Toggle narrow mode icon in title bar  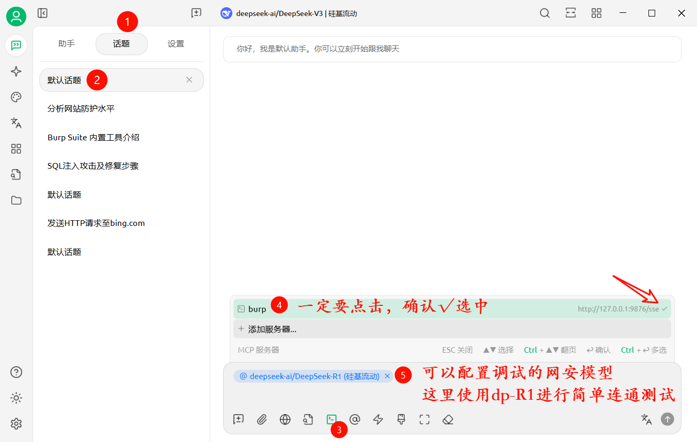pyautogui.click(x=571, y=13)
